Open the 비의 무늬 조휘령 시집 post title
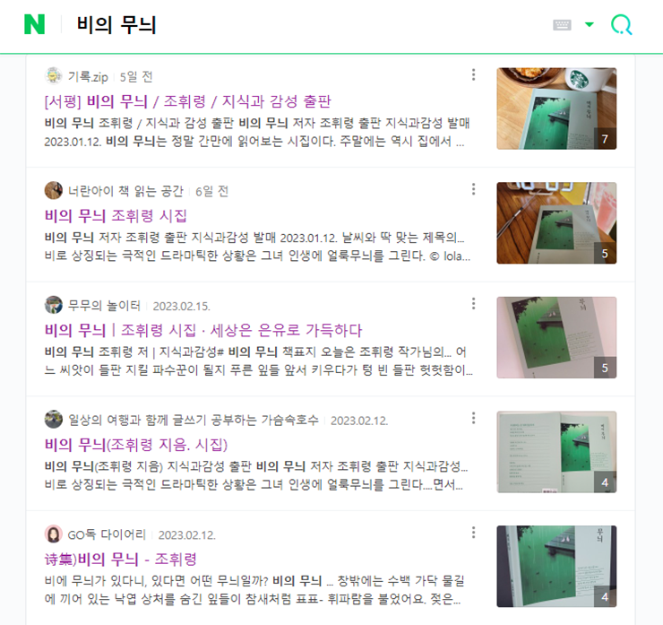The height and width of the screenshot is (625, 663). coord(116,216)
